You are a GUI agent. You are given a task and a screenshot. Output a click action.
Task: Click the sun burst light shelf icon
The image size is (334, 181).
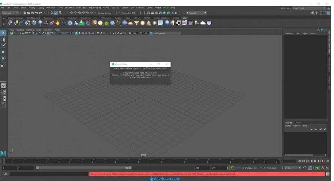click(x=155, y=23)
